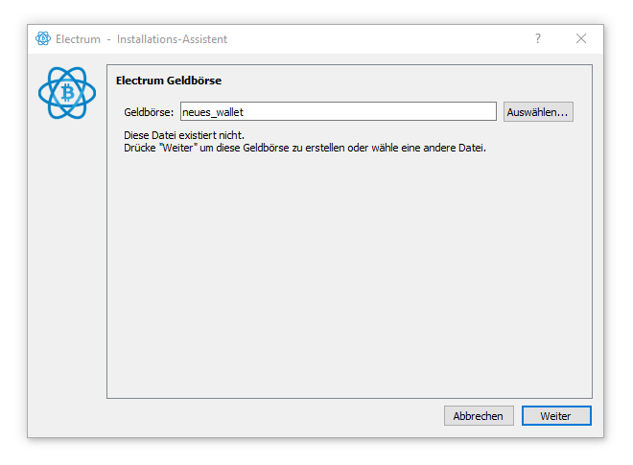Click the 'Geldbörse:' field label
The width and height of the screenshot is (633, 465).
[149, 112]
